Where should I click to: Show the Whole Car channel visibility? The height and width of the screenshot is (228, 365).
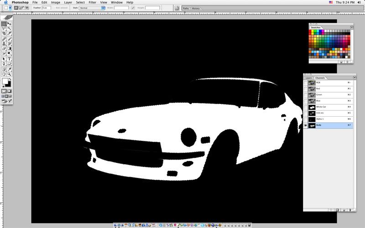pos(306,106)
